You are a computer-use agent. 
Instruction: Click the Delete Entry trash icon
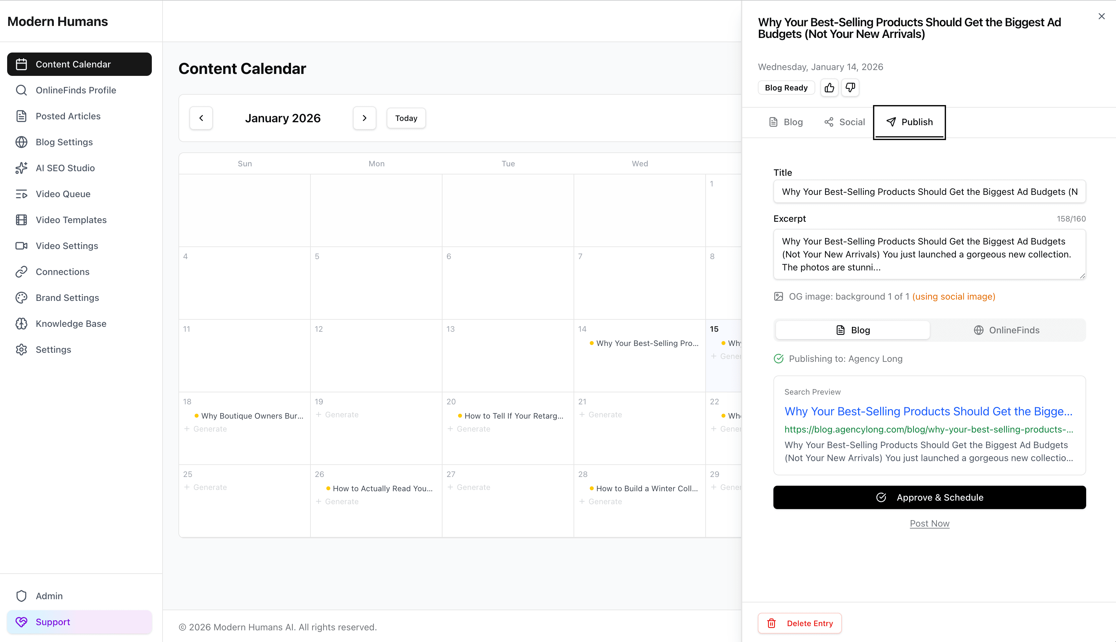[x=771, y=623]
